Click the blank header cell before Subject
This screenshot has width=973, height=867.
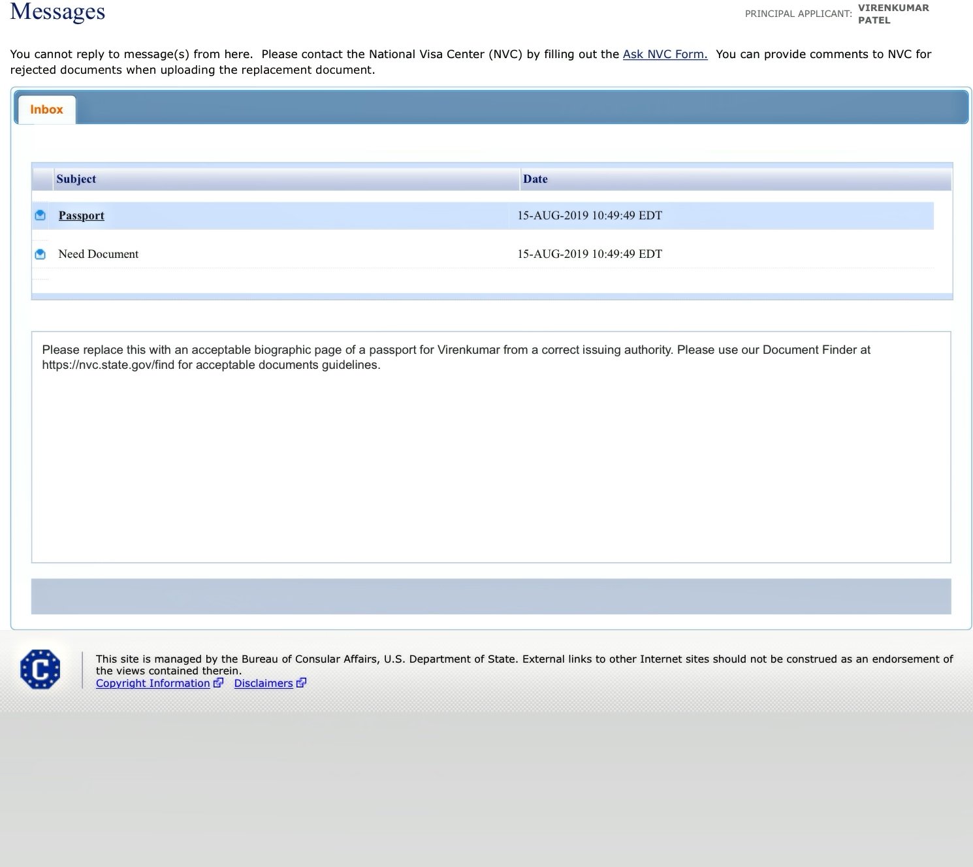pyautogui.click(x=42, y=179)
